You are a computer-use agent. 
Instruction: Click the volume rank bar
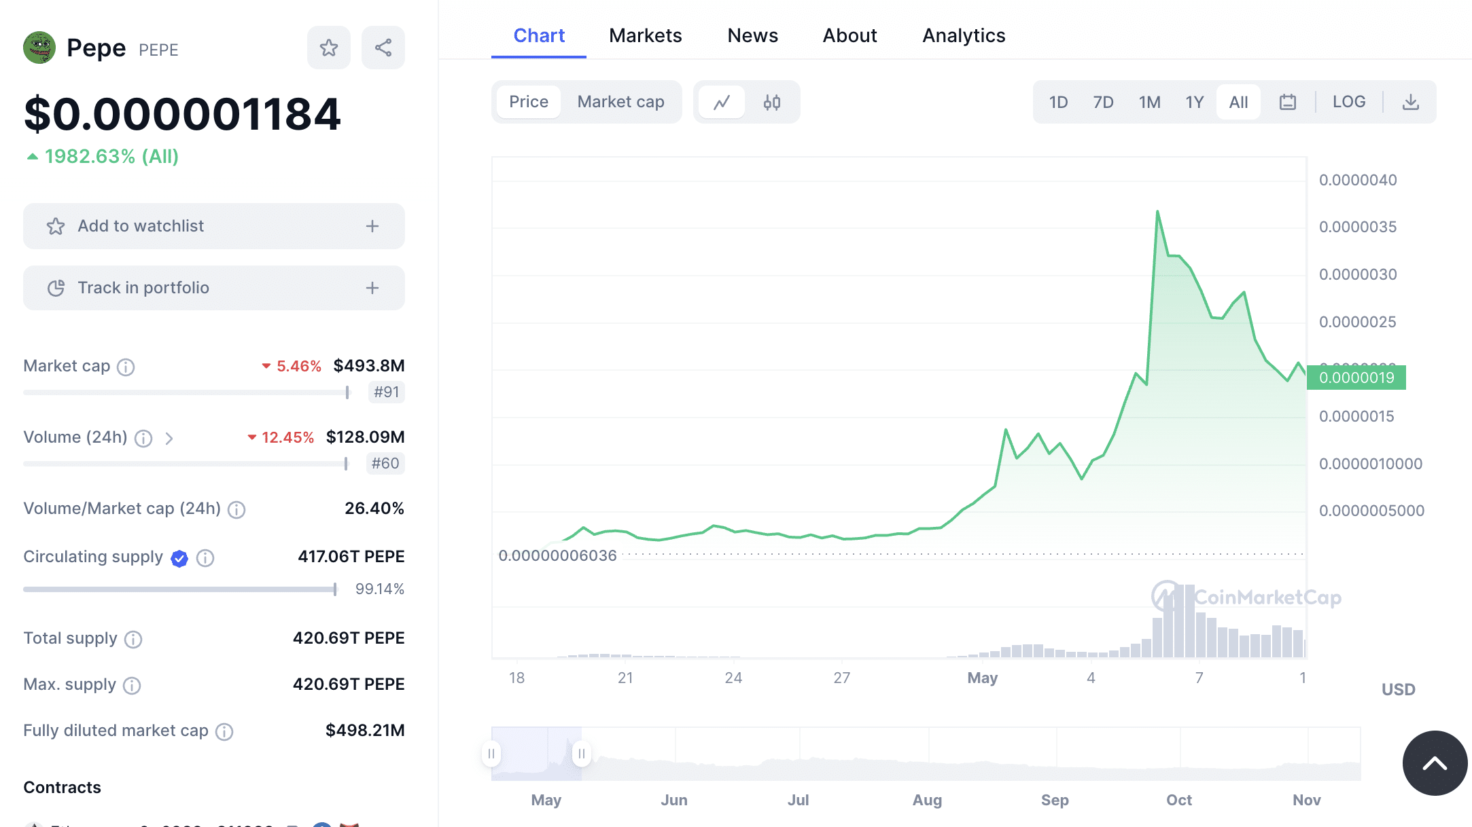186,463
